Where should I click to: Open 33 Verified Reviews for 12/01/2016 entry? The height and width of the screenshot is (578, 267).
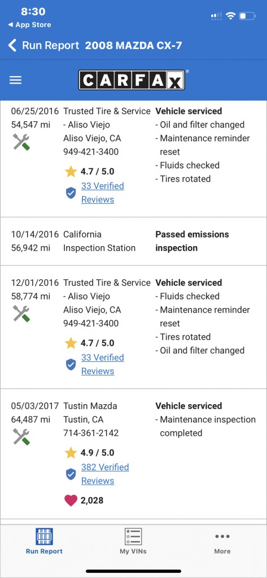(103, 364)
